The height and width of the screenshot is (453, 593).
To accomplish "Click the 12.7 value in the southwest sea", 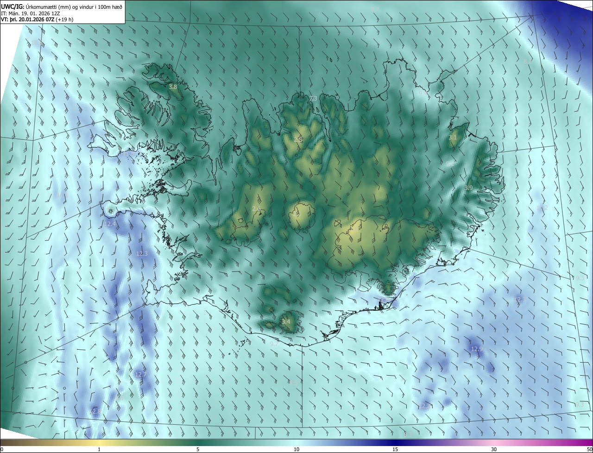I will pos(141,375).
